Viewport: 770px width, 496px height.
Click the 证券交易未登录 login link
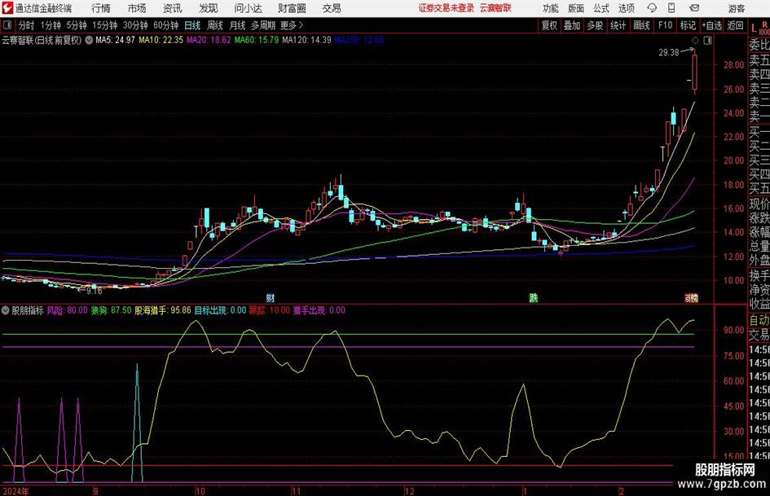(447, 8)
